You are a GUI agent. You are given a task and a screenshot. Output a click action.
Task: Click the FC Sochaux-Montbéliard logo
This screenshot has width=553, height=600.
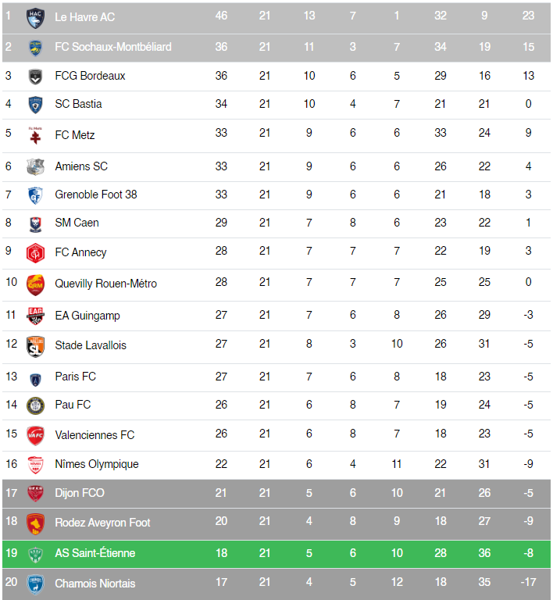pyautogui.click(x=35, y=48)
